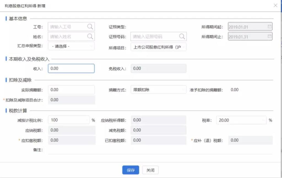Click the 证照类型 label
The width and height of the screenshot is (282, 178).
pos(117,27)
